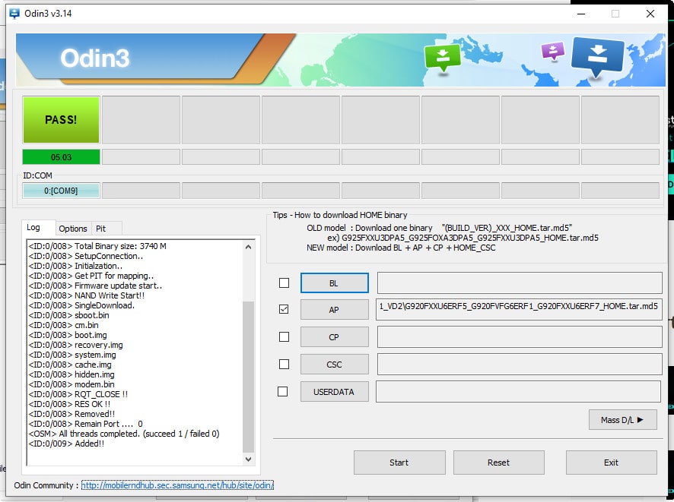The width and height of the screenshot is (674, 502).
Task: Click the green download icon in the banner
Action: [442, 58]
